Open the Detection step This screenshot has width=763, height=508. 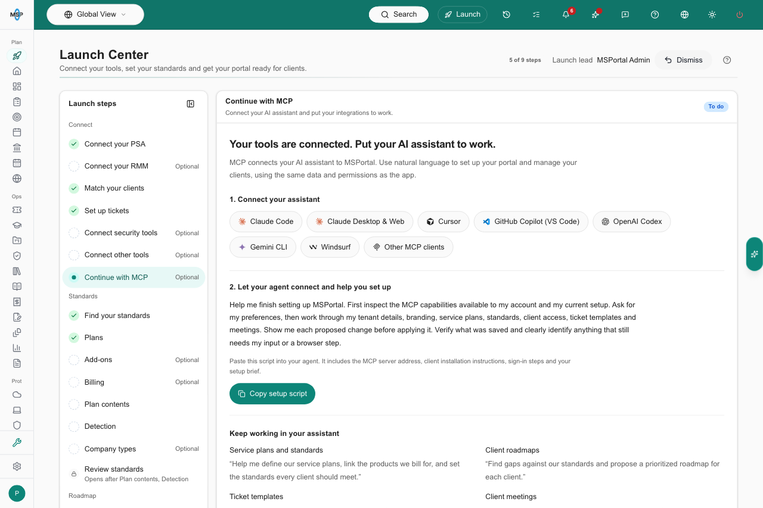coord(134,426)
